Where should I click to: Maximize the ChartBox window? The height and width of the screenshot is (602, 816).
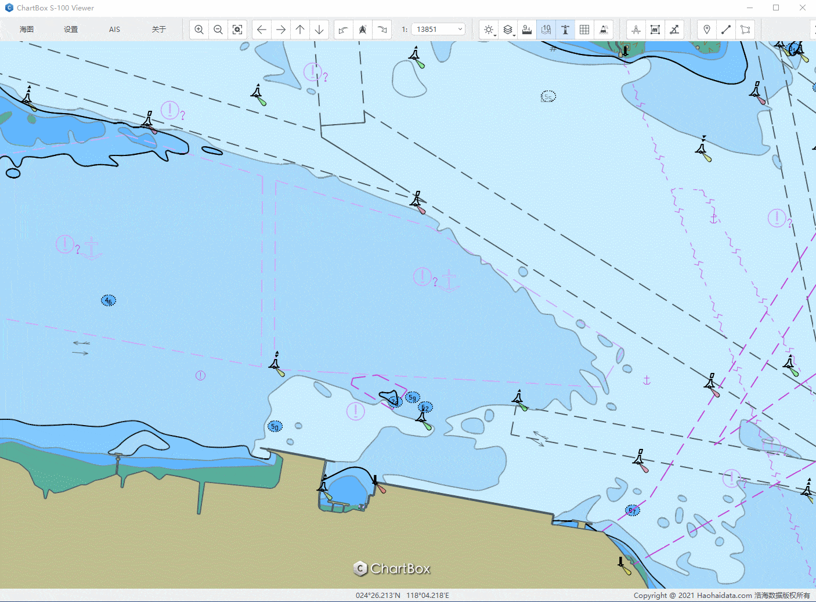pyautogui.click(x=776, y=8)
